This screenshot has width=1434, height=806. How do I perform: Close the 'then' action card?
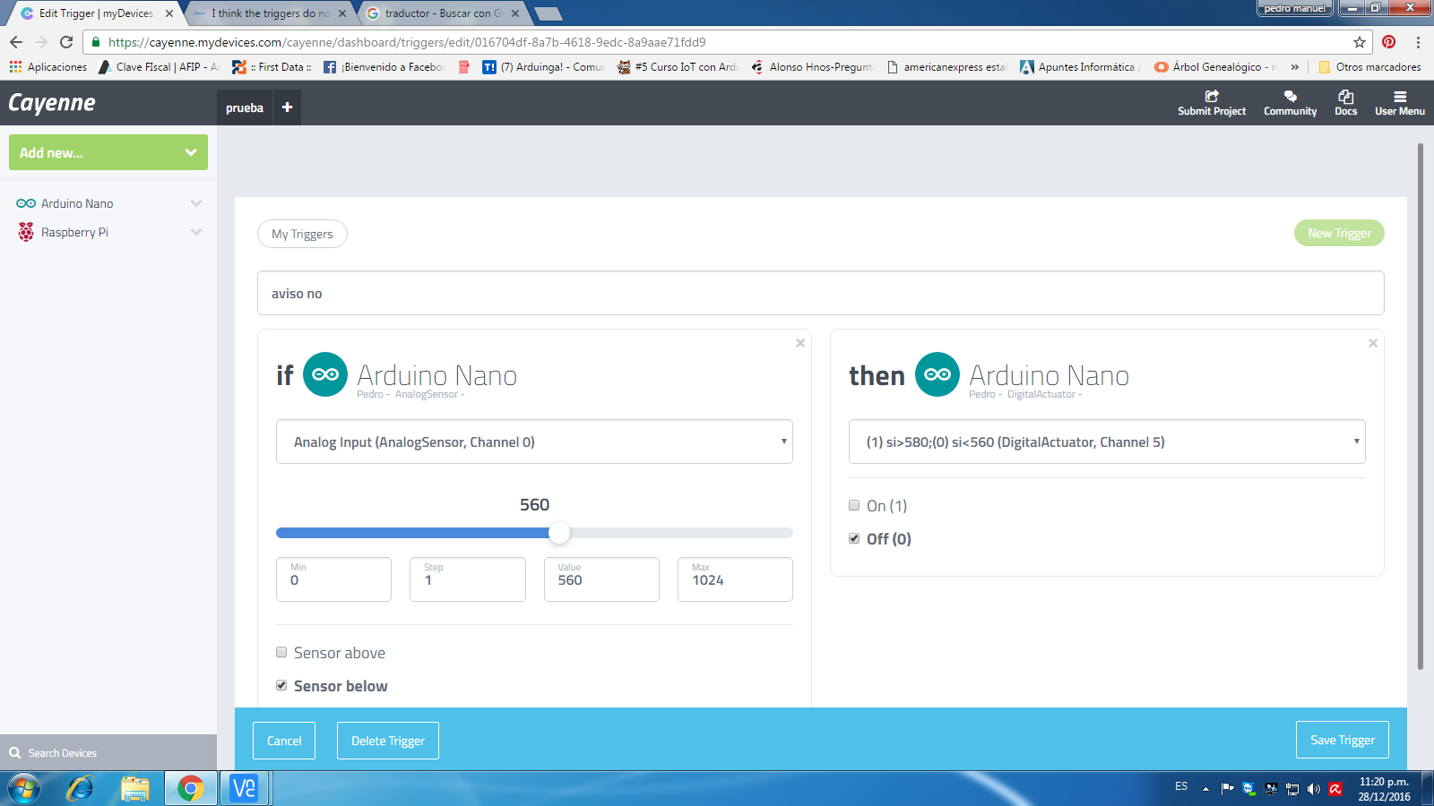tap(1373, 343)
